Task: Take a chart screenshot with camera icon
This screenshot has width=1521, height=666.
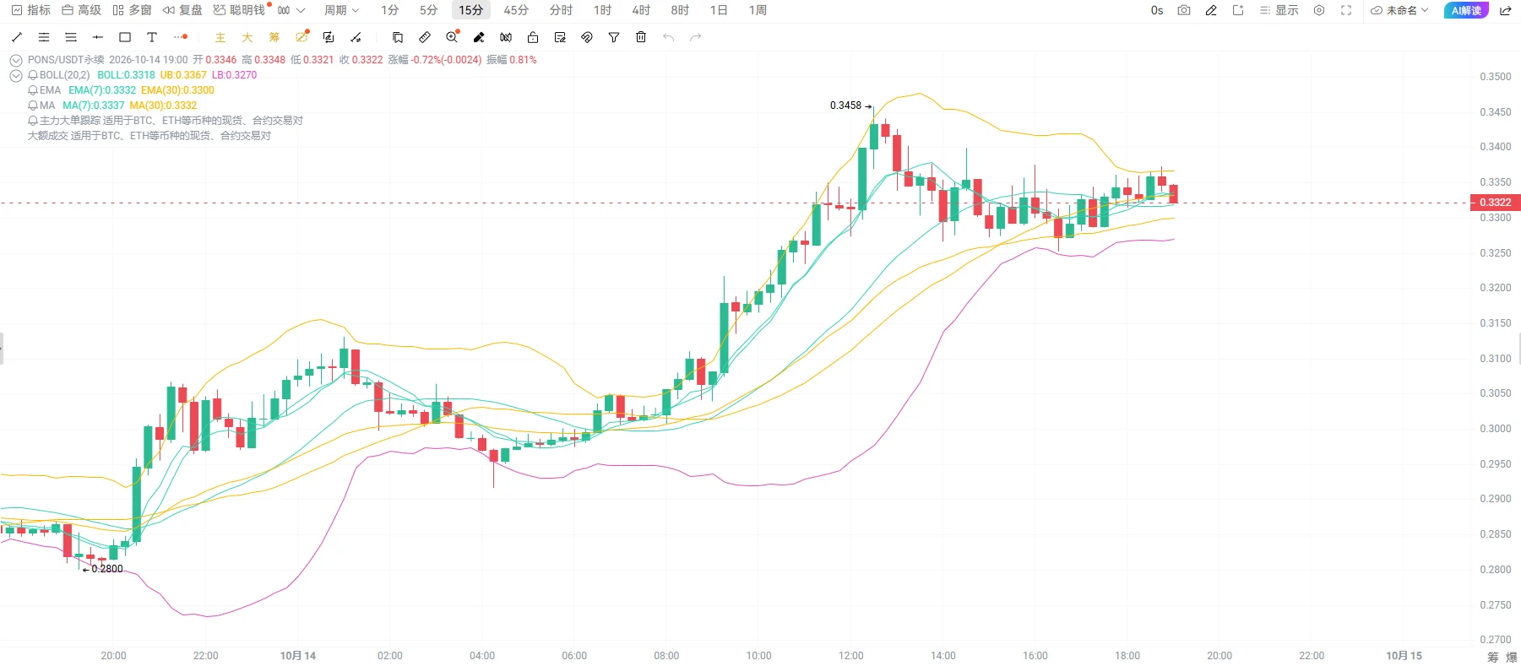Action: coord(1184,10)
